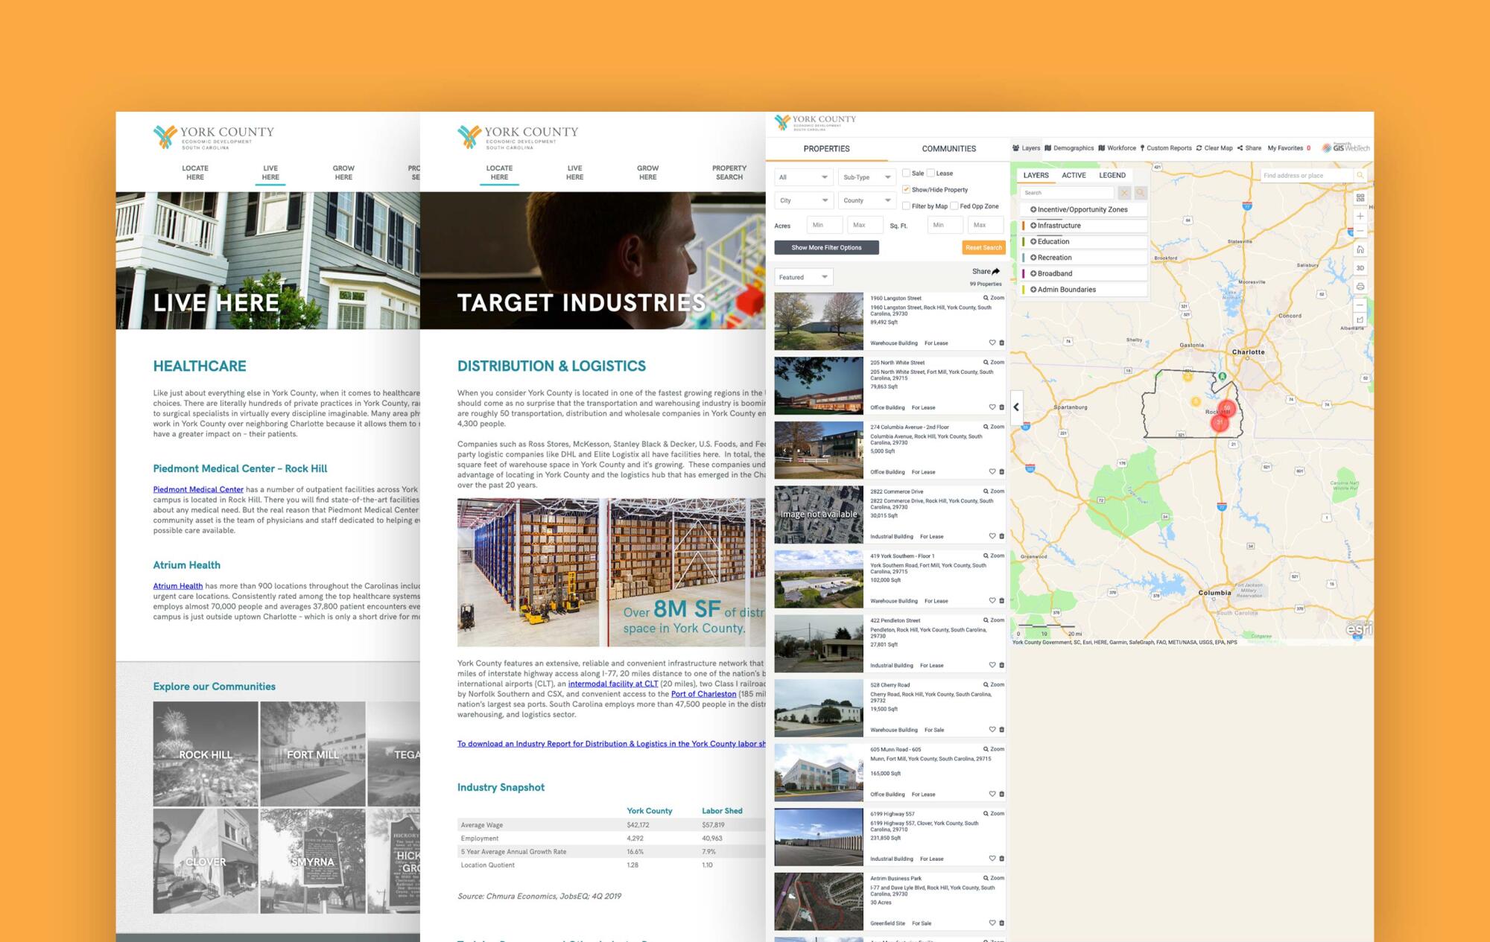Expand the Infrastructure layer group
Viewport: 1490px width, 942px height.
1033,226
